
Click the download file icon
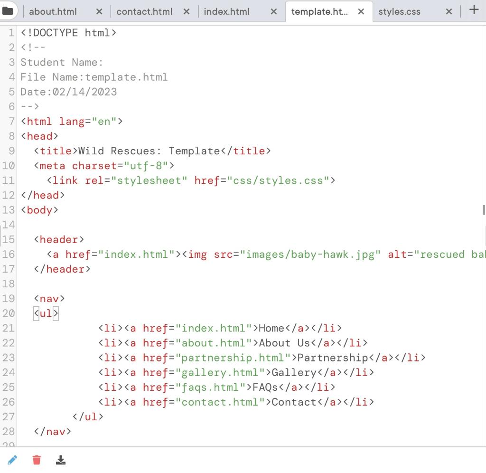[x=61, y=460]
